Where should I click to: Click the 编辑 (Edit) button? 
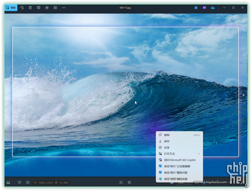[11, 8]
